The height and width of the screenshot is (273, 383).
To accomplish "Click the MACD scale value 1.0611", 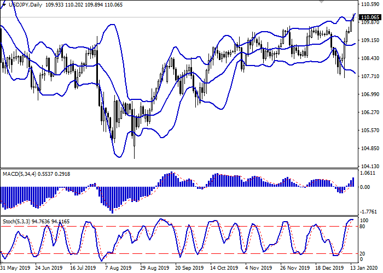I will pyautogui.click(x=368, y=173).
